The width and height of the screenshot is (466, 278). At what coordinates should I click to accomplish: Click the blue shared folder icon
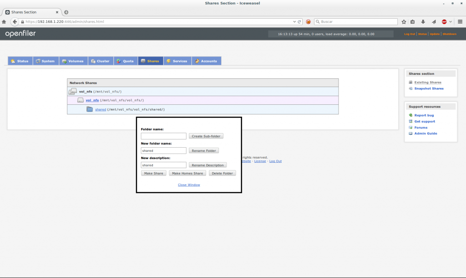(x=90, y=109)
